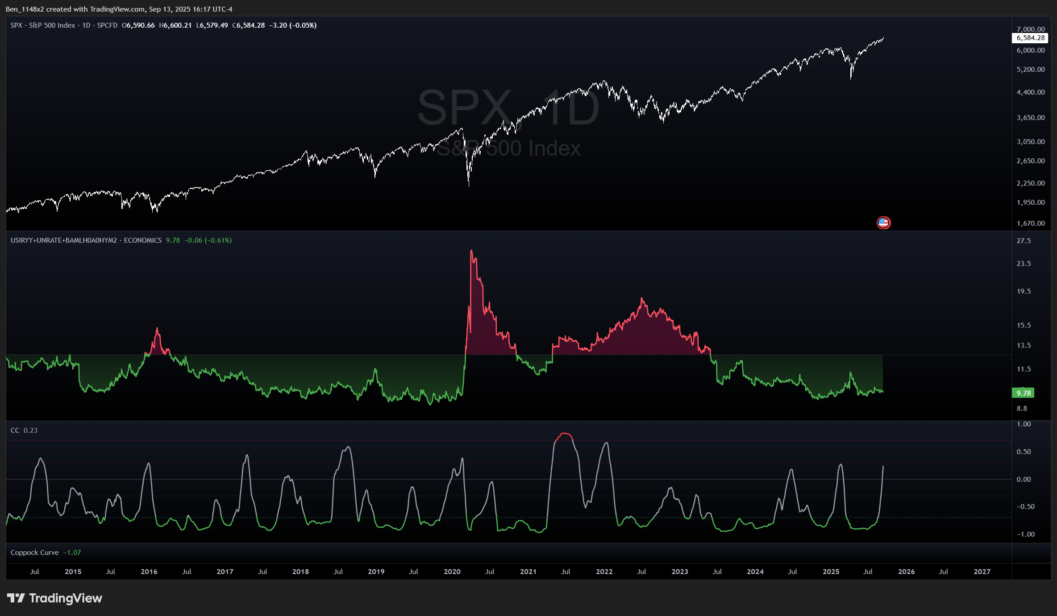Click the 0.00 level on CC scale

(1024, 480)
